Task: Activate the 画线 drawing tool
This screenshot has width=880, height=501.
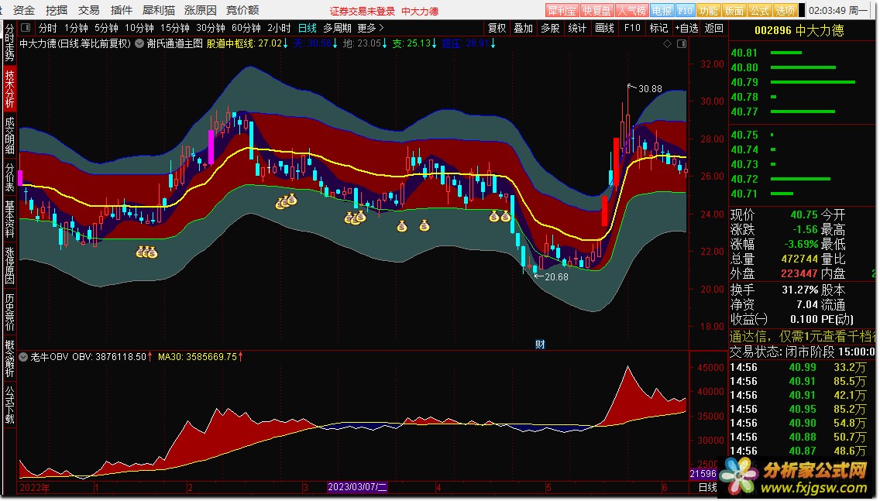Action: point(604,28)
